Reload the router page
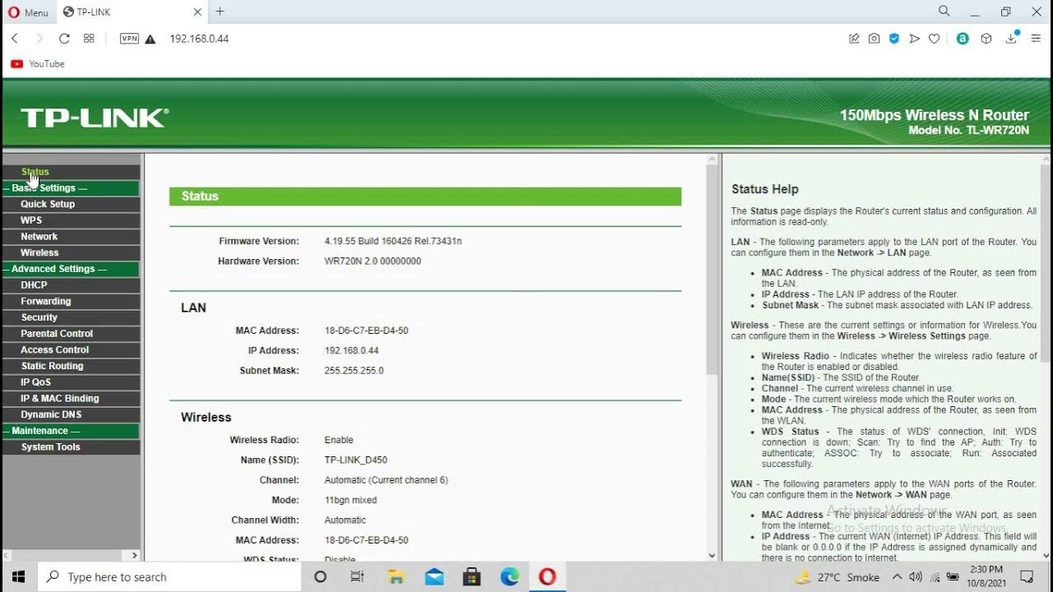Image resolution: width=1053 pixels, height=592 pixels. point(64,39)
